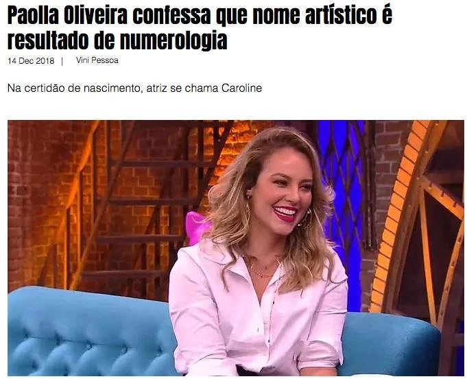Click the blue-lit window grille in the background

click(x=342, y=179)
